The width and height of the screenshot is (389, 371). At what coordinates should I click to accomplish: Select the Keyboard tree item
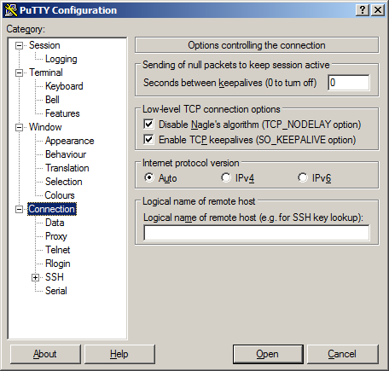click(x=64, y=86)
